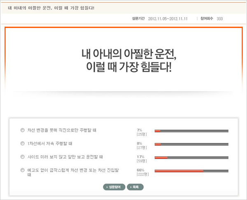This screenshot has width=247, height=200.
Task: Click the 8% result progress bar
Action: [x=191, y=144]
